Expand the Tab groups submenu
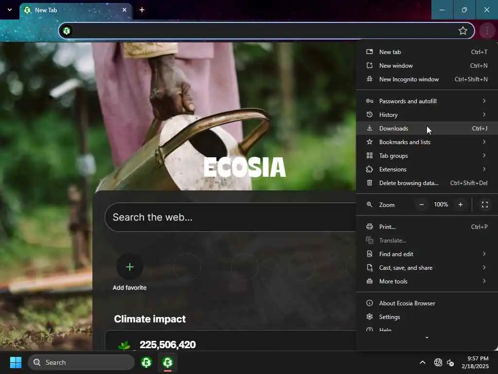 pos(427,156)
